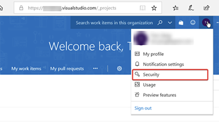The height and width of the screenshot is (126, 219).
Task: Click the browser share icon
Action: click(x=206, y=8)
